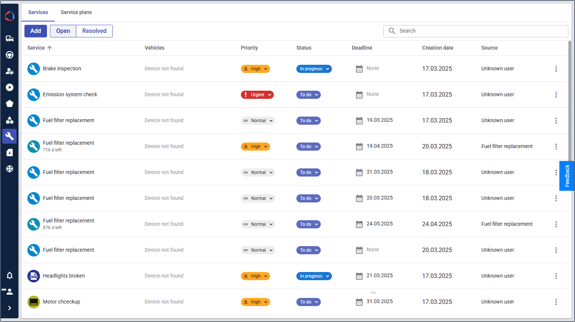Click the Add button
Image resolution: width=575 pixels, height=322 pixels.
36,31
